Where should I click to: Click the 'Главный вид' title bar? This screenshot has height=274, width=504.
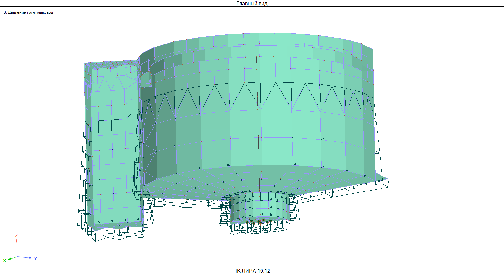pos(252,4)
